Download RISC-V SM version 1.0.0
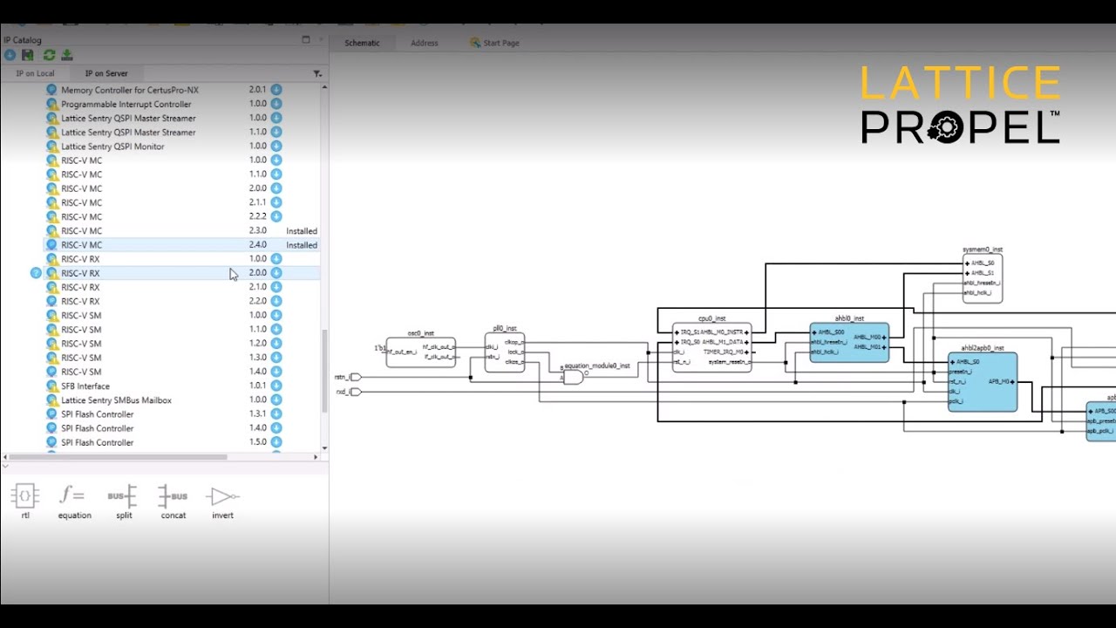1116x628 pixels. click(276, 315)
